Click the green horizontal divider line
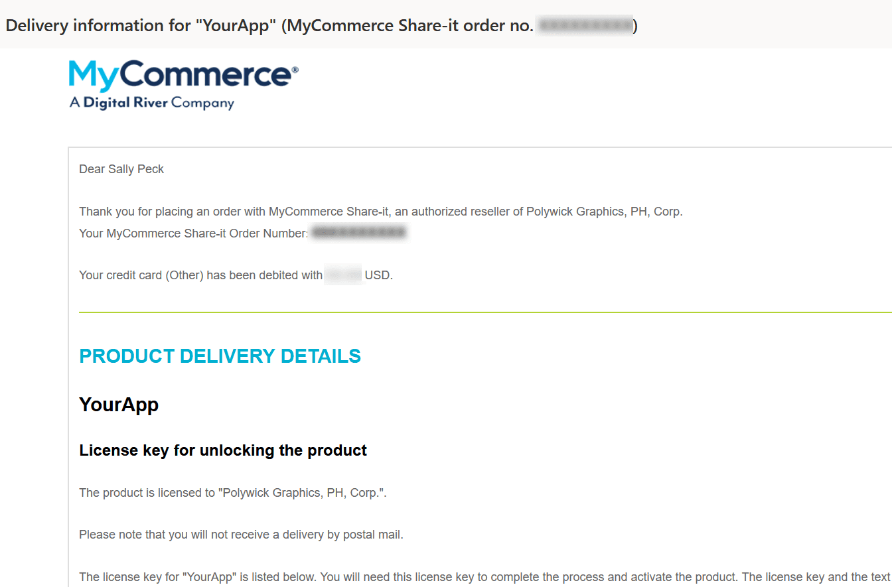This screenshot has height=587, width=892. tap(485, 312)
